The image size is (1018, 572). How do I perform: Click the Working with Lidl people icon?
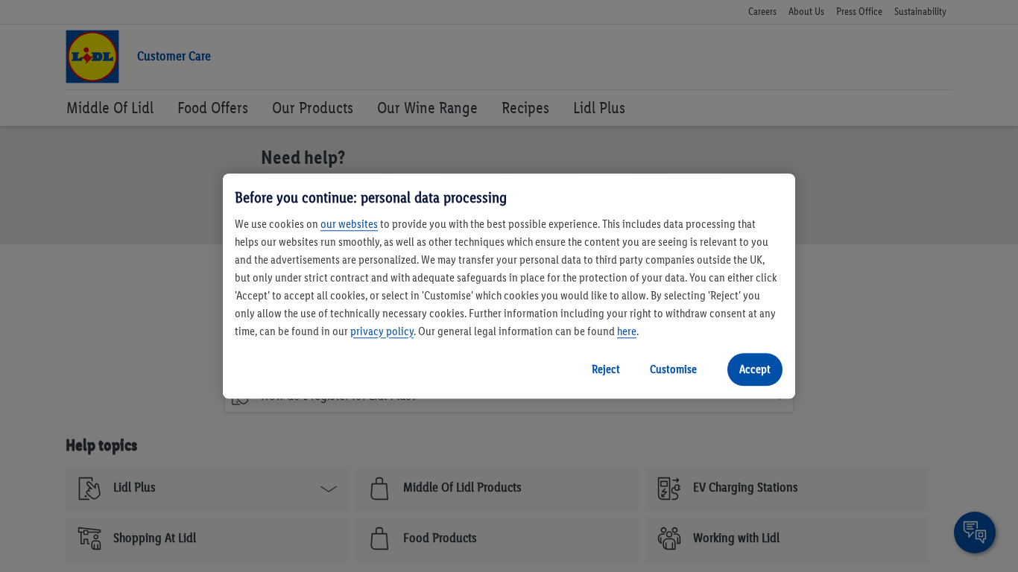click(669, 538)
